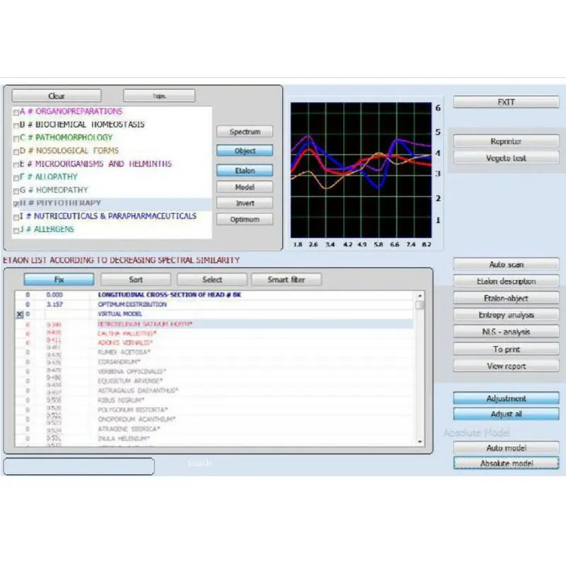Image resolution: width=566 pixels, height=566 pixels.
Task: Select the Polygonum Bistorta row
Action: point(214,410)
